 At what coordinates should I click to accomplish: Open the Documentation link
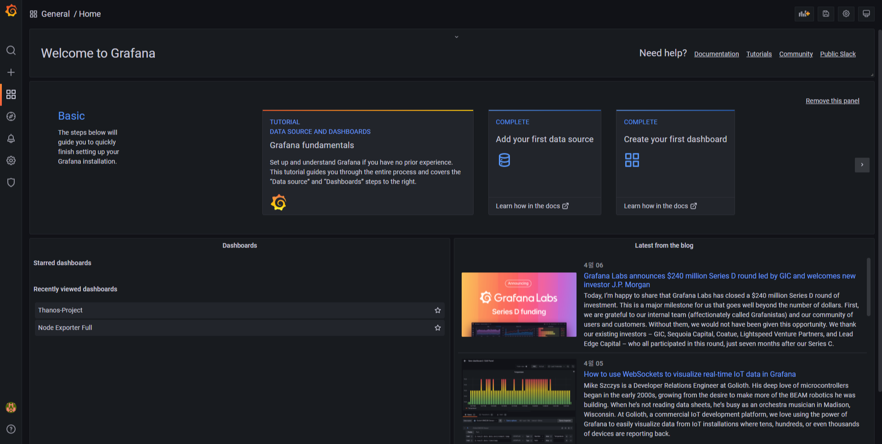(x=717, y=54)
